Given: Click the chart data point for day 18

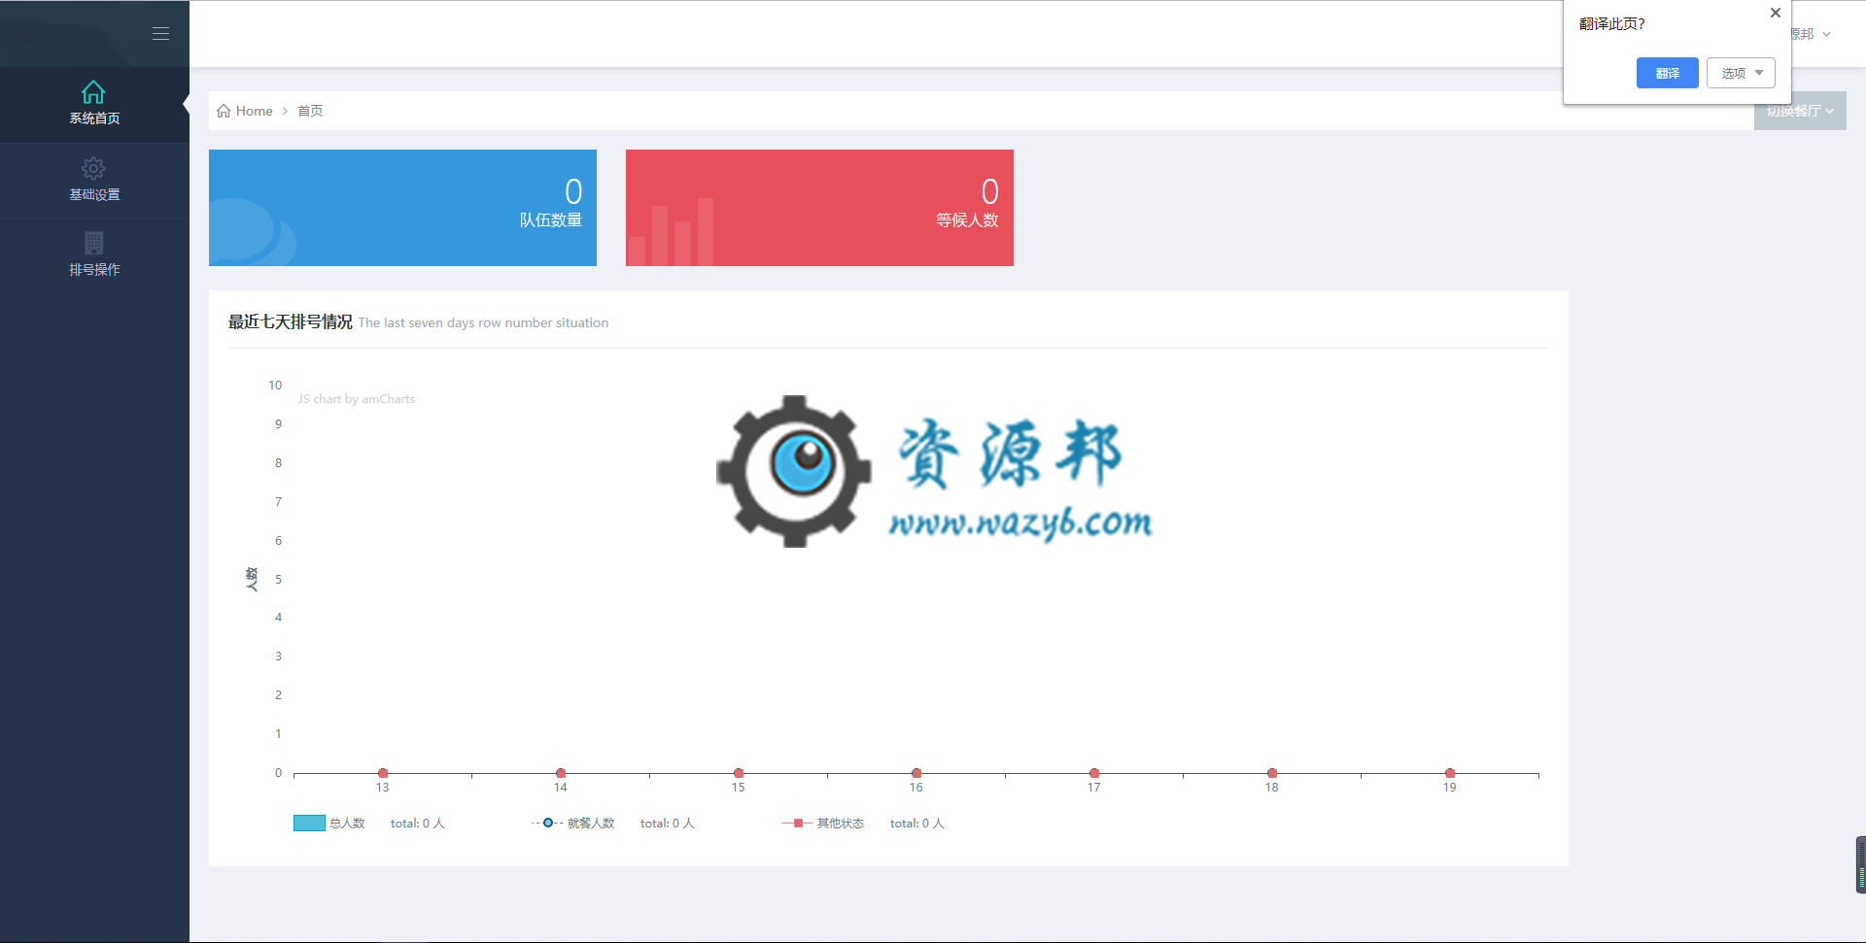Looking at the screenshot, I should click(1272, 773).
